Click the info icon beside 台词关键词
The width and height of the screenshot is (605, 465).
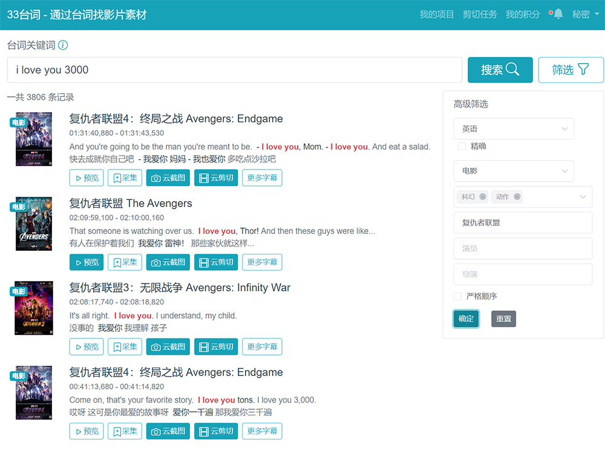(x=63, y=45)
